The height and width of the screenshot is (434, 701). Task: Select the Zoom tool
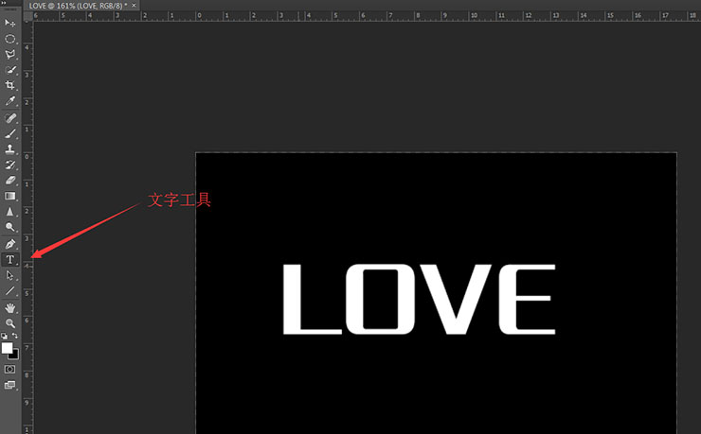click(x=10, y=322)
